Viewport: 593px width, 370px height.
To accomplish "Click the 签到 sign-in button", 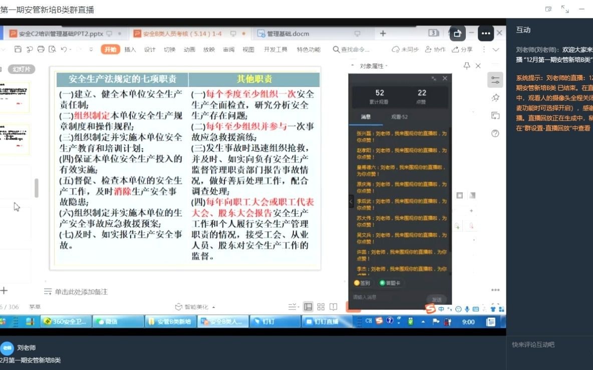I will [x=363, y=282].
